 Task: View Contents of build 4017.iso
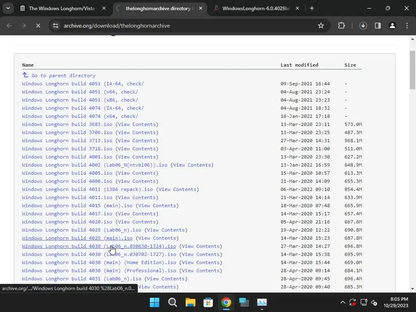tap(137, 214)
